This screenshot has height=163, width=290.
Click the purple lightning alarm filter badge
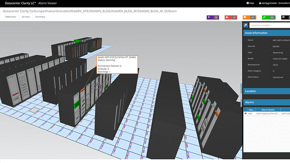pos(212,17)
